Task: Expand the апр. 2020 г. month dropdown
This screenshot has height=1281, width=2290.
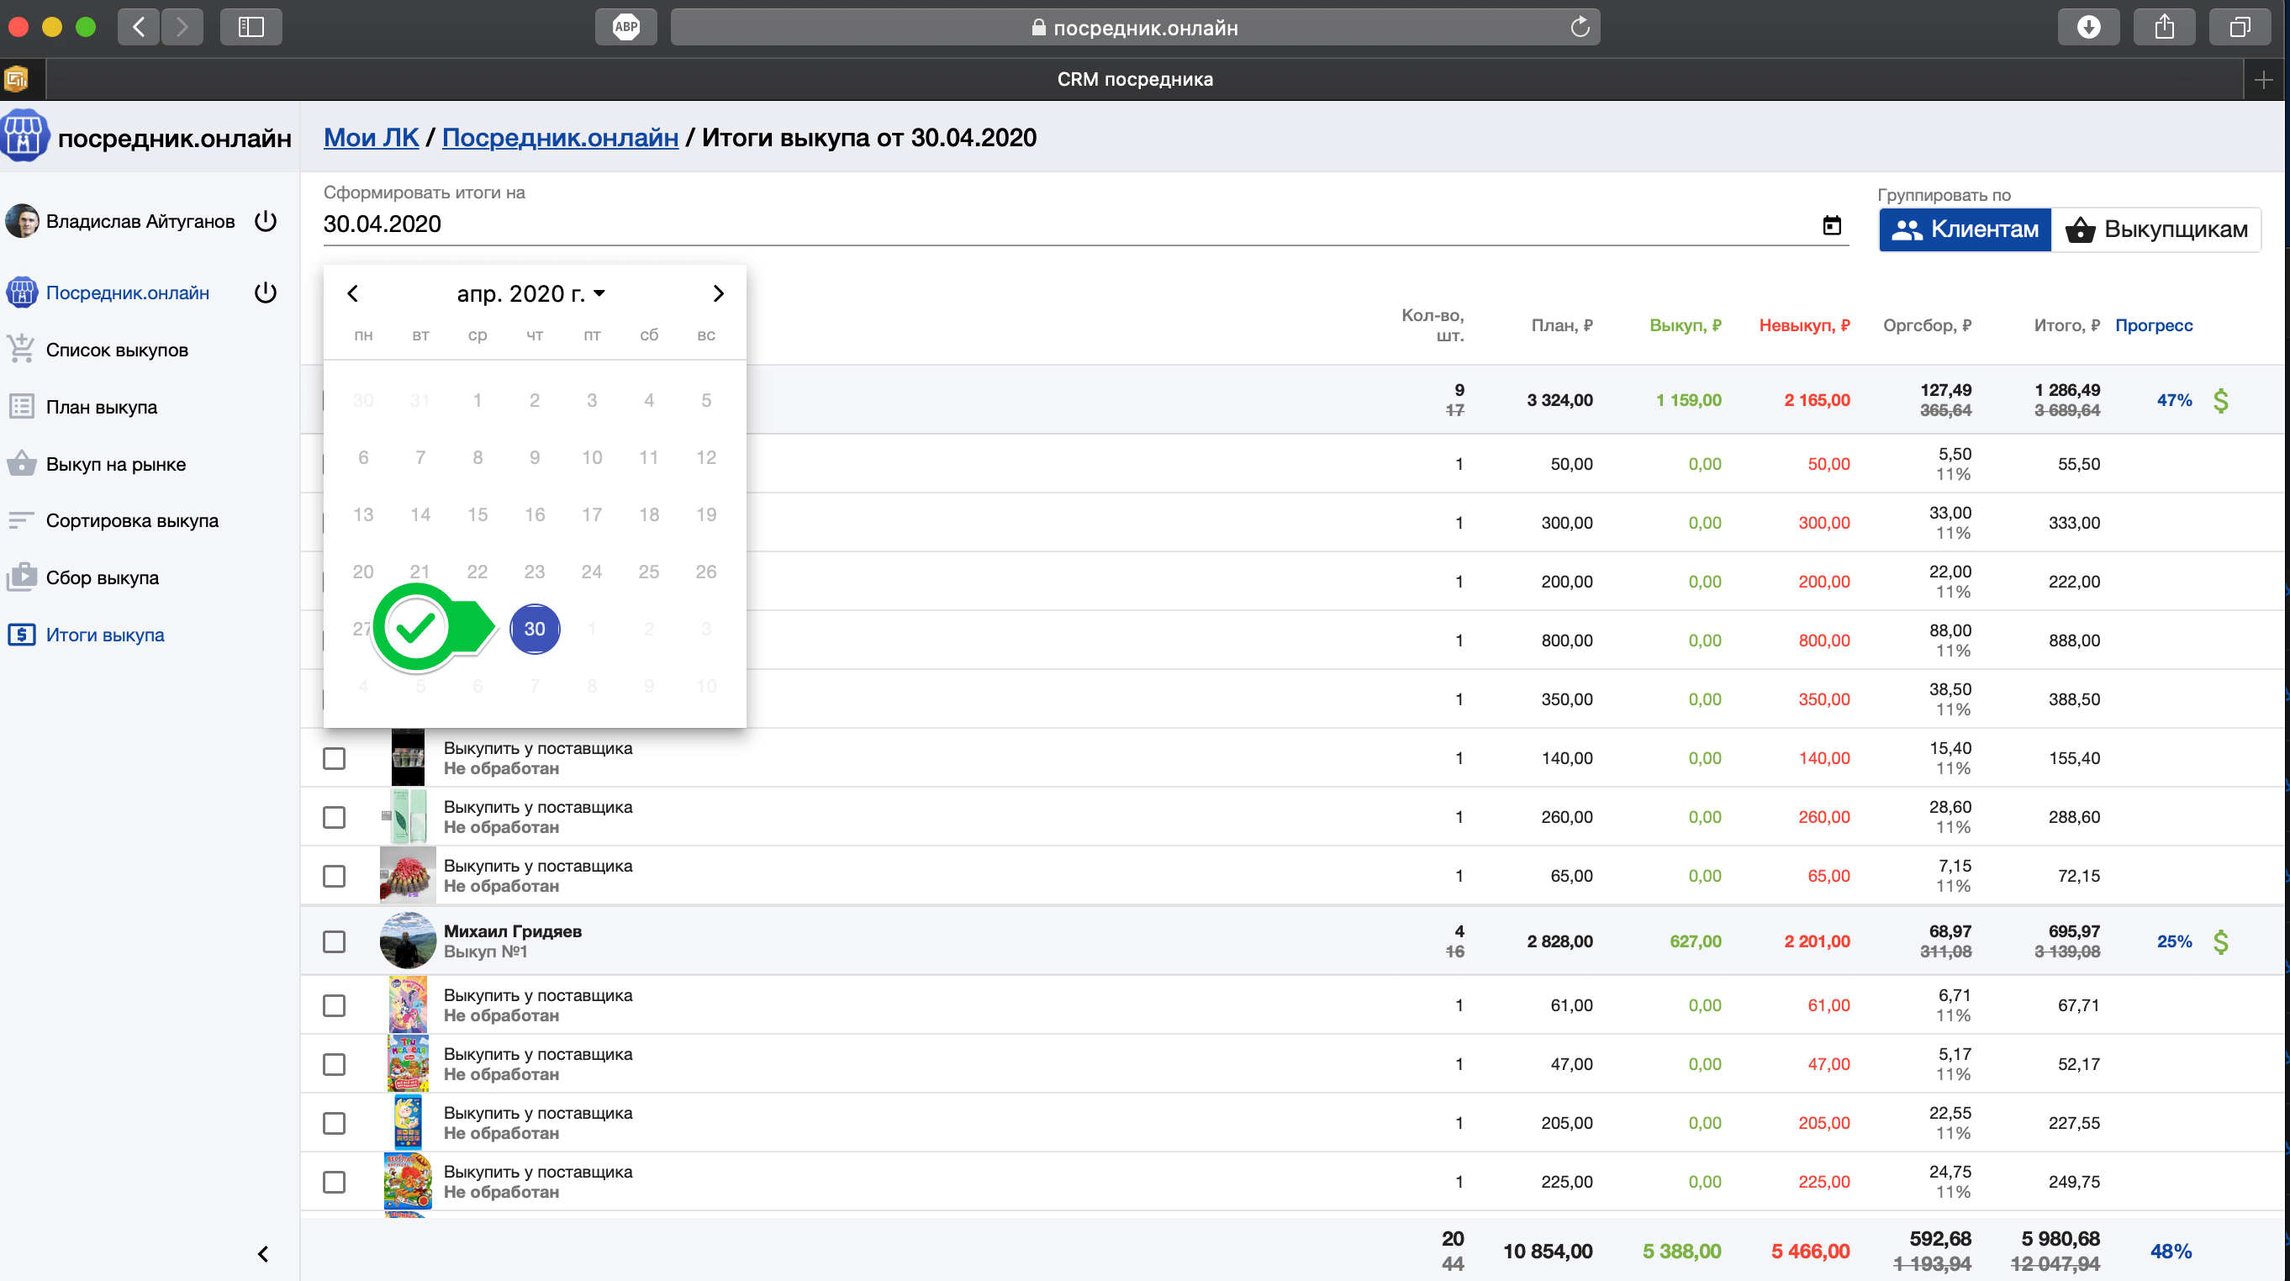Action: pos(530,293)
